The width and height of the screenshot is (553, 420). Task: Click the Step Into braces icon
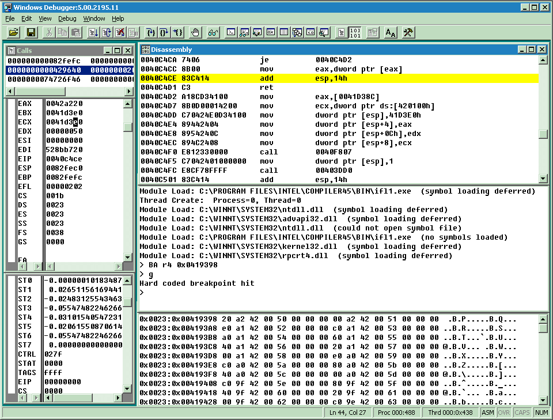tap(151, 33)
